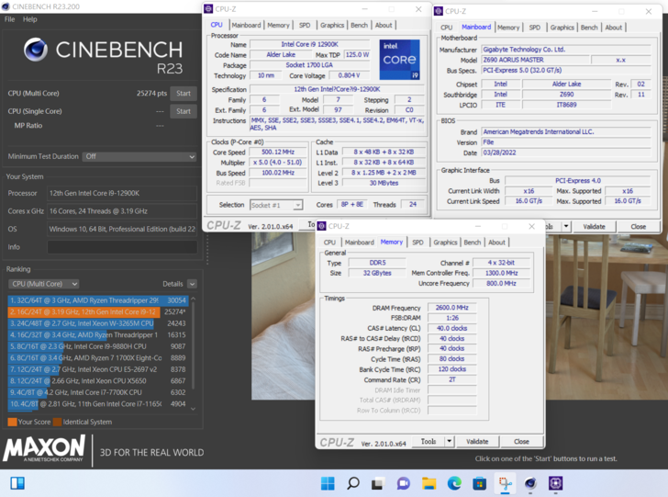The height and width of the screenshot is (497, 668).
Task: Click the Info text field in Cinebench
Action: click(x=121, y=247)
